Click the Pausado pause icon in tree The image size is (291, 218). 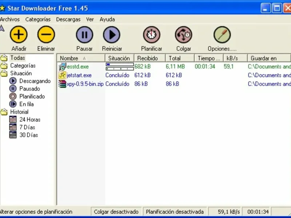[x=13, y=89]
